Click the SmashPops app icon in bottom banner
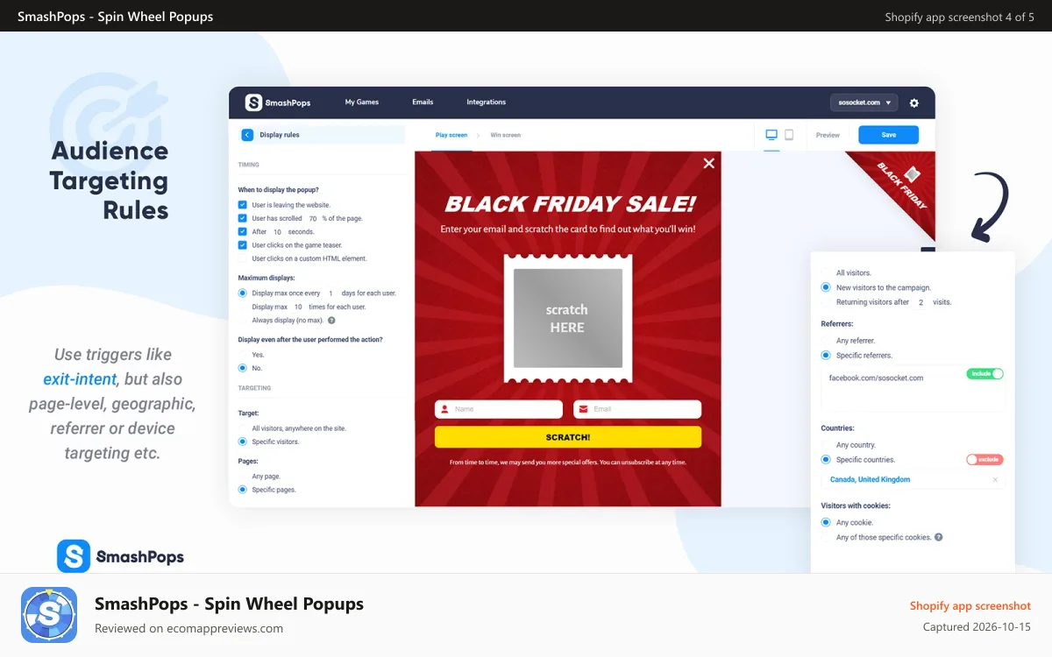Image resolution: width=1052 pixels, height=657 pixels. [x=49, y=615]
